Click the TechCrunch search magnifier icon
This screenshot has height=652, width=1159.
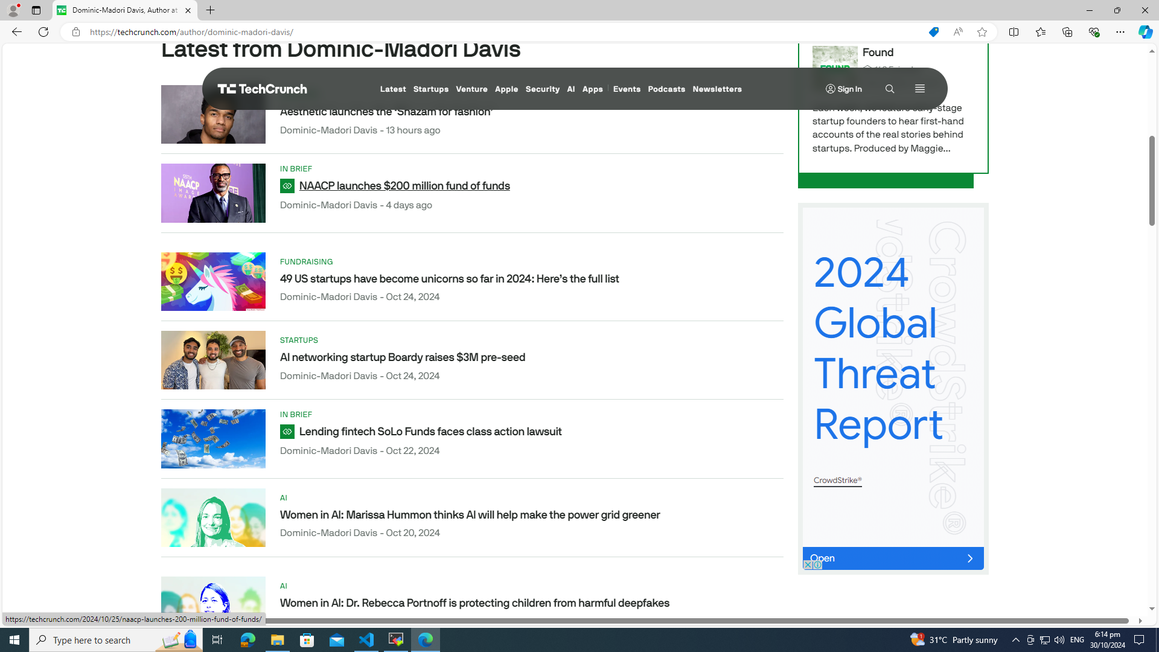pos(889,89)
